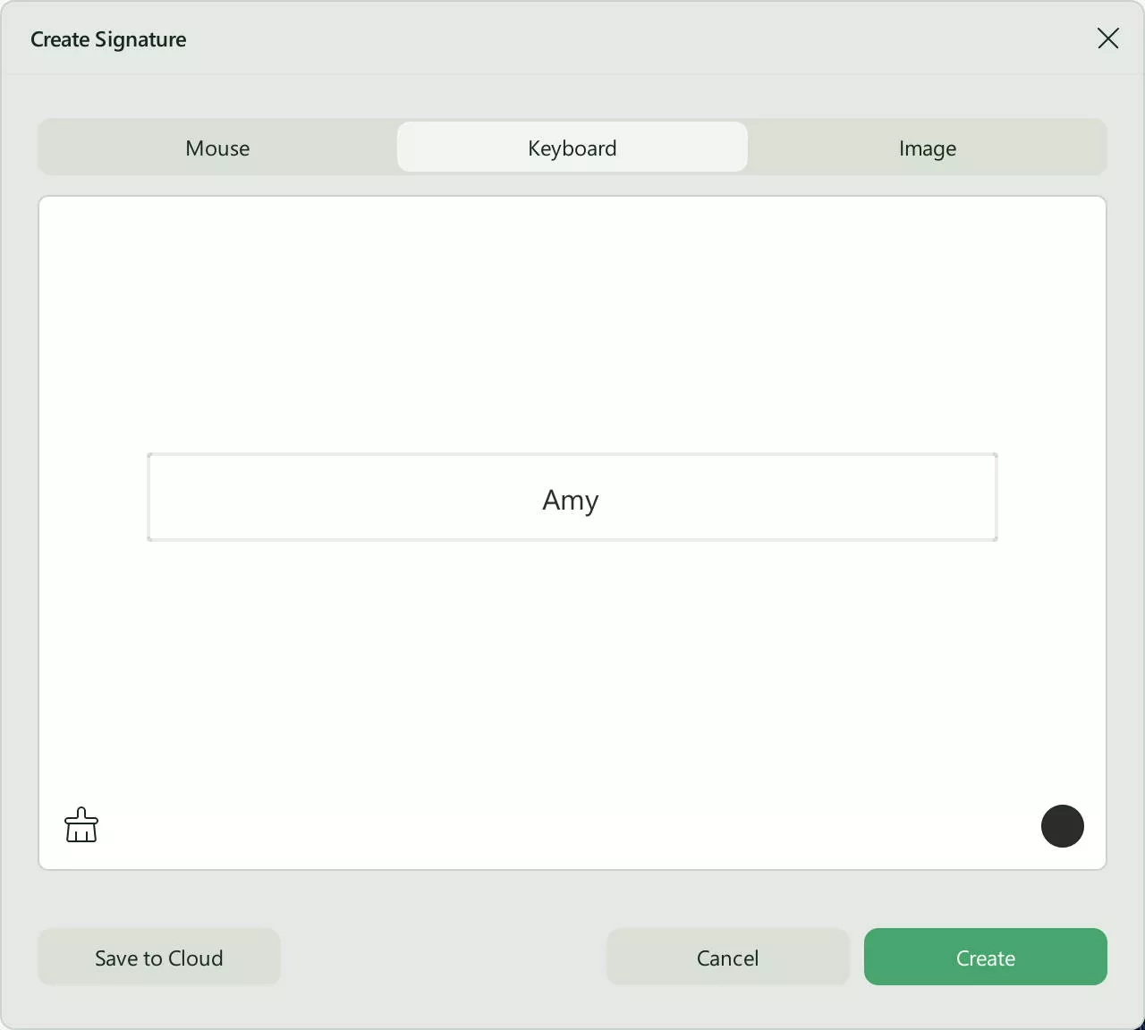
Task: Choose Image upload mode
Action: 927,148
